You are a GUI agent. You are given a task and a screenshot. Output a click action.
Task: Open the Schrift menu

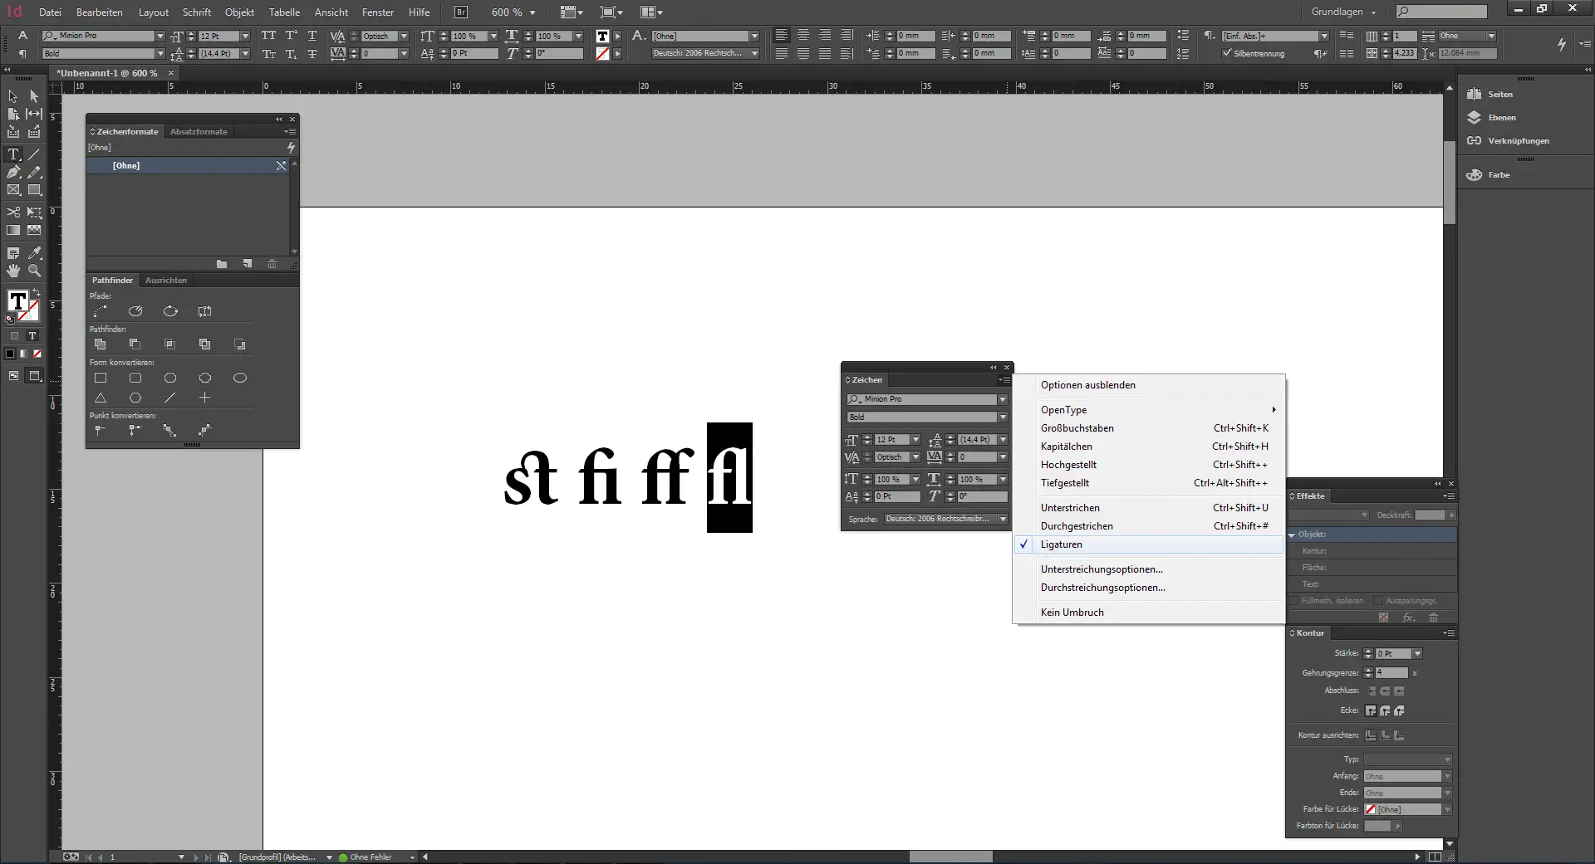tap(196, 12)
